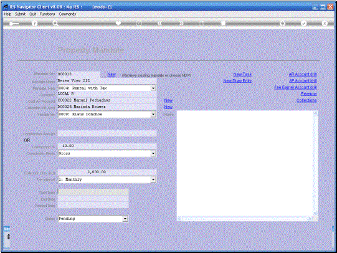Open the question mark help icon
Screen dimensions: 337x253
(x=34, y=24)
